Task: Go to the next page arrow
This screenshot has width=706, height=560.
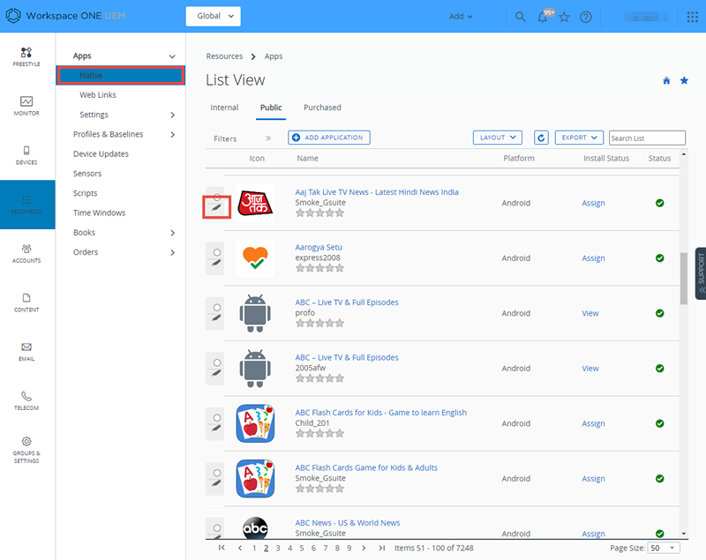Action: 364,548
